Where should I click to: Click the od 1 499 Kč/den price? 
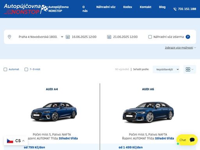click(130, 147)
